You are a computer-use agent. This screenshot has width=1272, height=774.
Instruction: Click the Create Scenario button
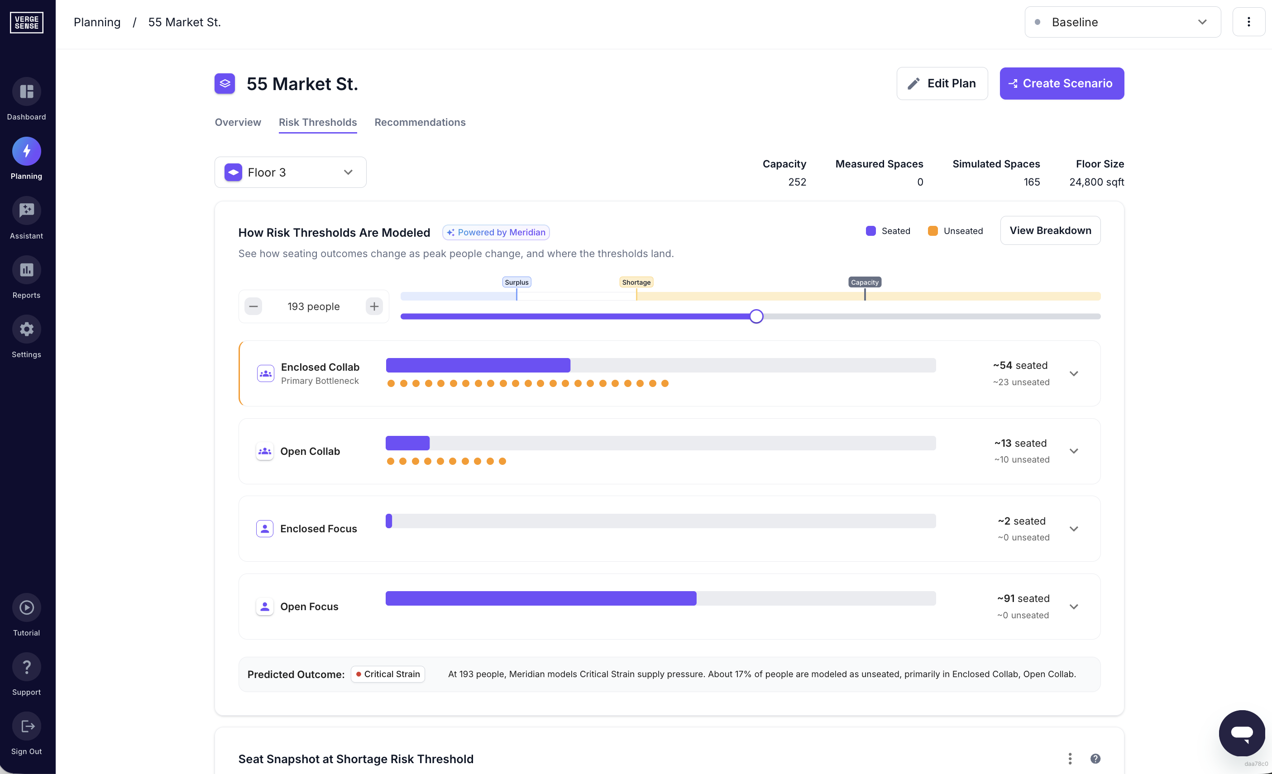(x=1062, y=83)
